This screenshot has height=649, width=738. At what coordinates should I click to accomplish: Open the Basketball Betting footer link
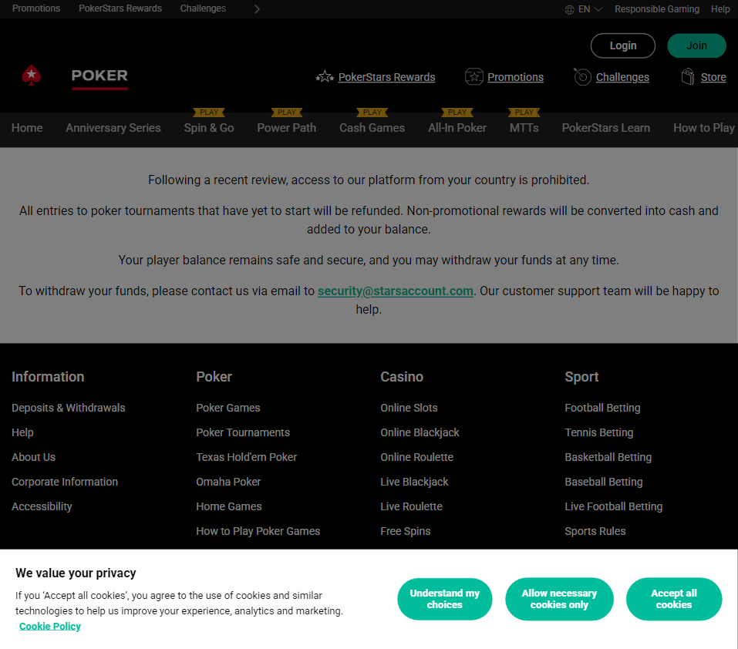(x=608, y=457)
